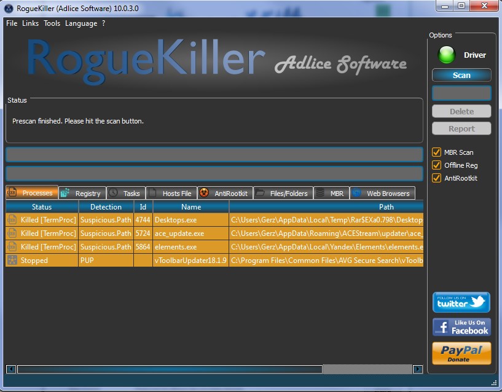The width and height of the screenshot is (502, 392).
Task: Click the scrollbar left arrow
Action: click(11, 369)
